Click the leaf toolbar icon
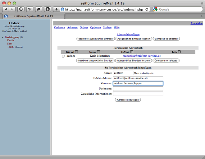 pyautogui.click(x=39, y=9)
